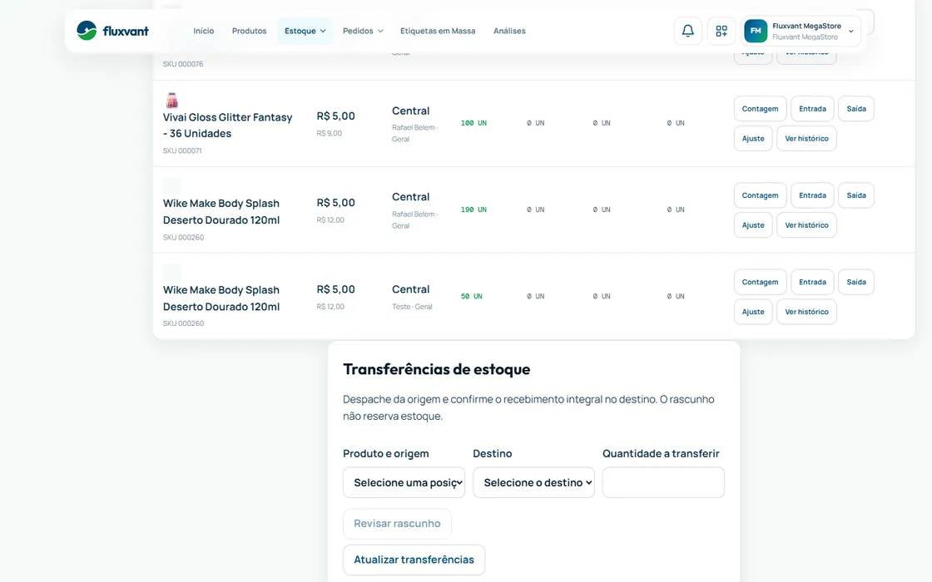
Task: Click Saída in the 50 UN Wike row
Action: coord(856,282)
